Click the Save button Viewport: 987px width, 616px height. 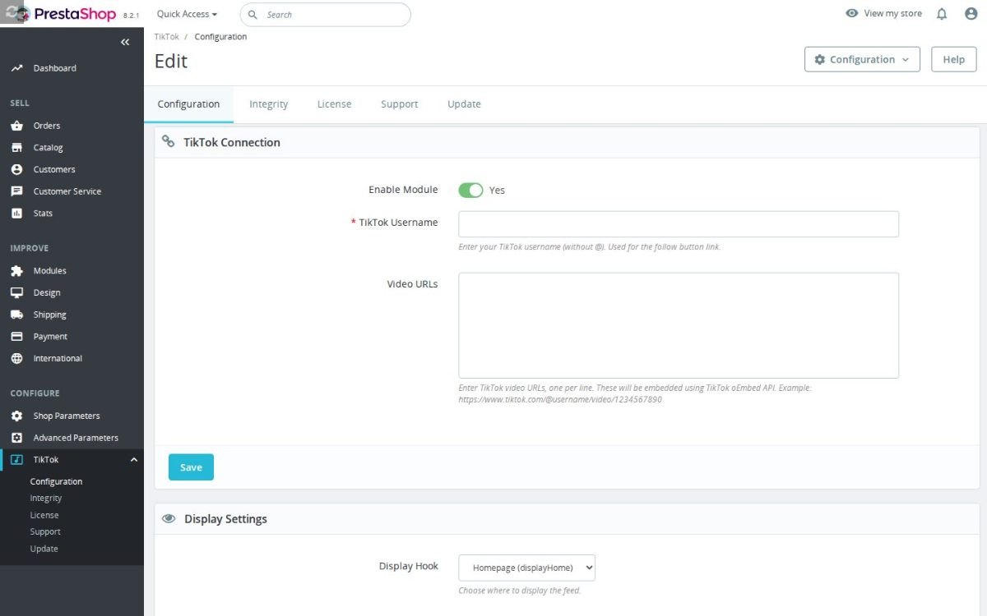point(191,467)
